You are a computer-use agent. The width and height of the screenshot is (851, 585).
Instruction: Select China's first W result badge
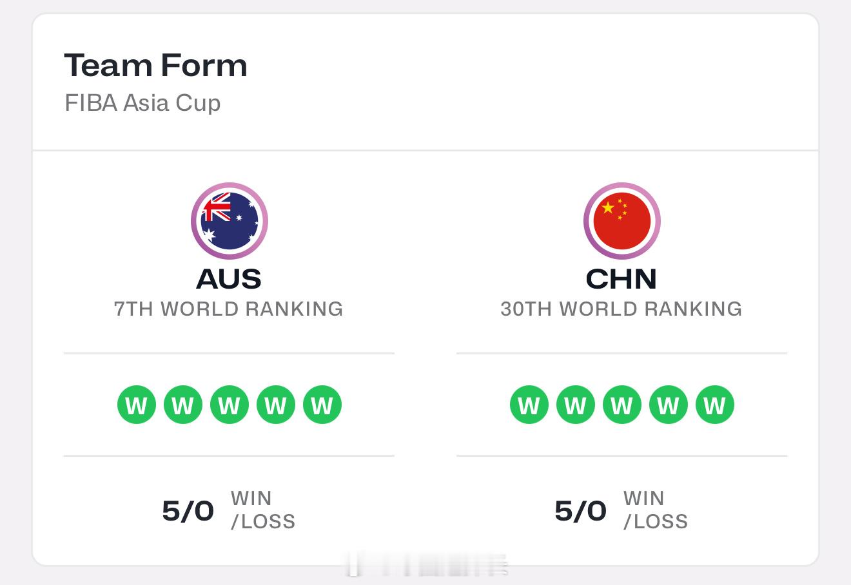pos(529,405)
